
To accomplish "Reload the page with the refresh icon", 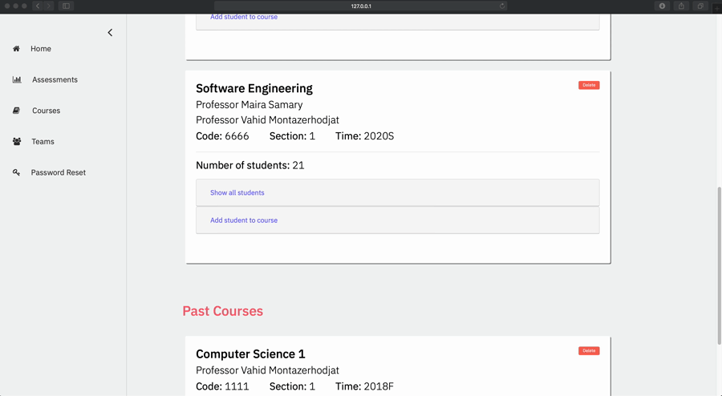I will [x=502, y=6].
